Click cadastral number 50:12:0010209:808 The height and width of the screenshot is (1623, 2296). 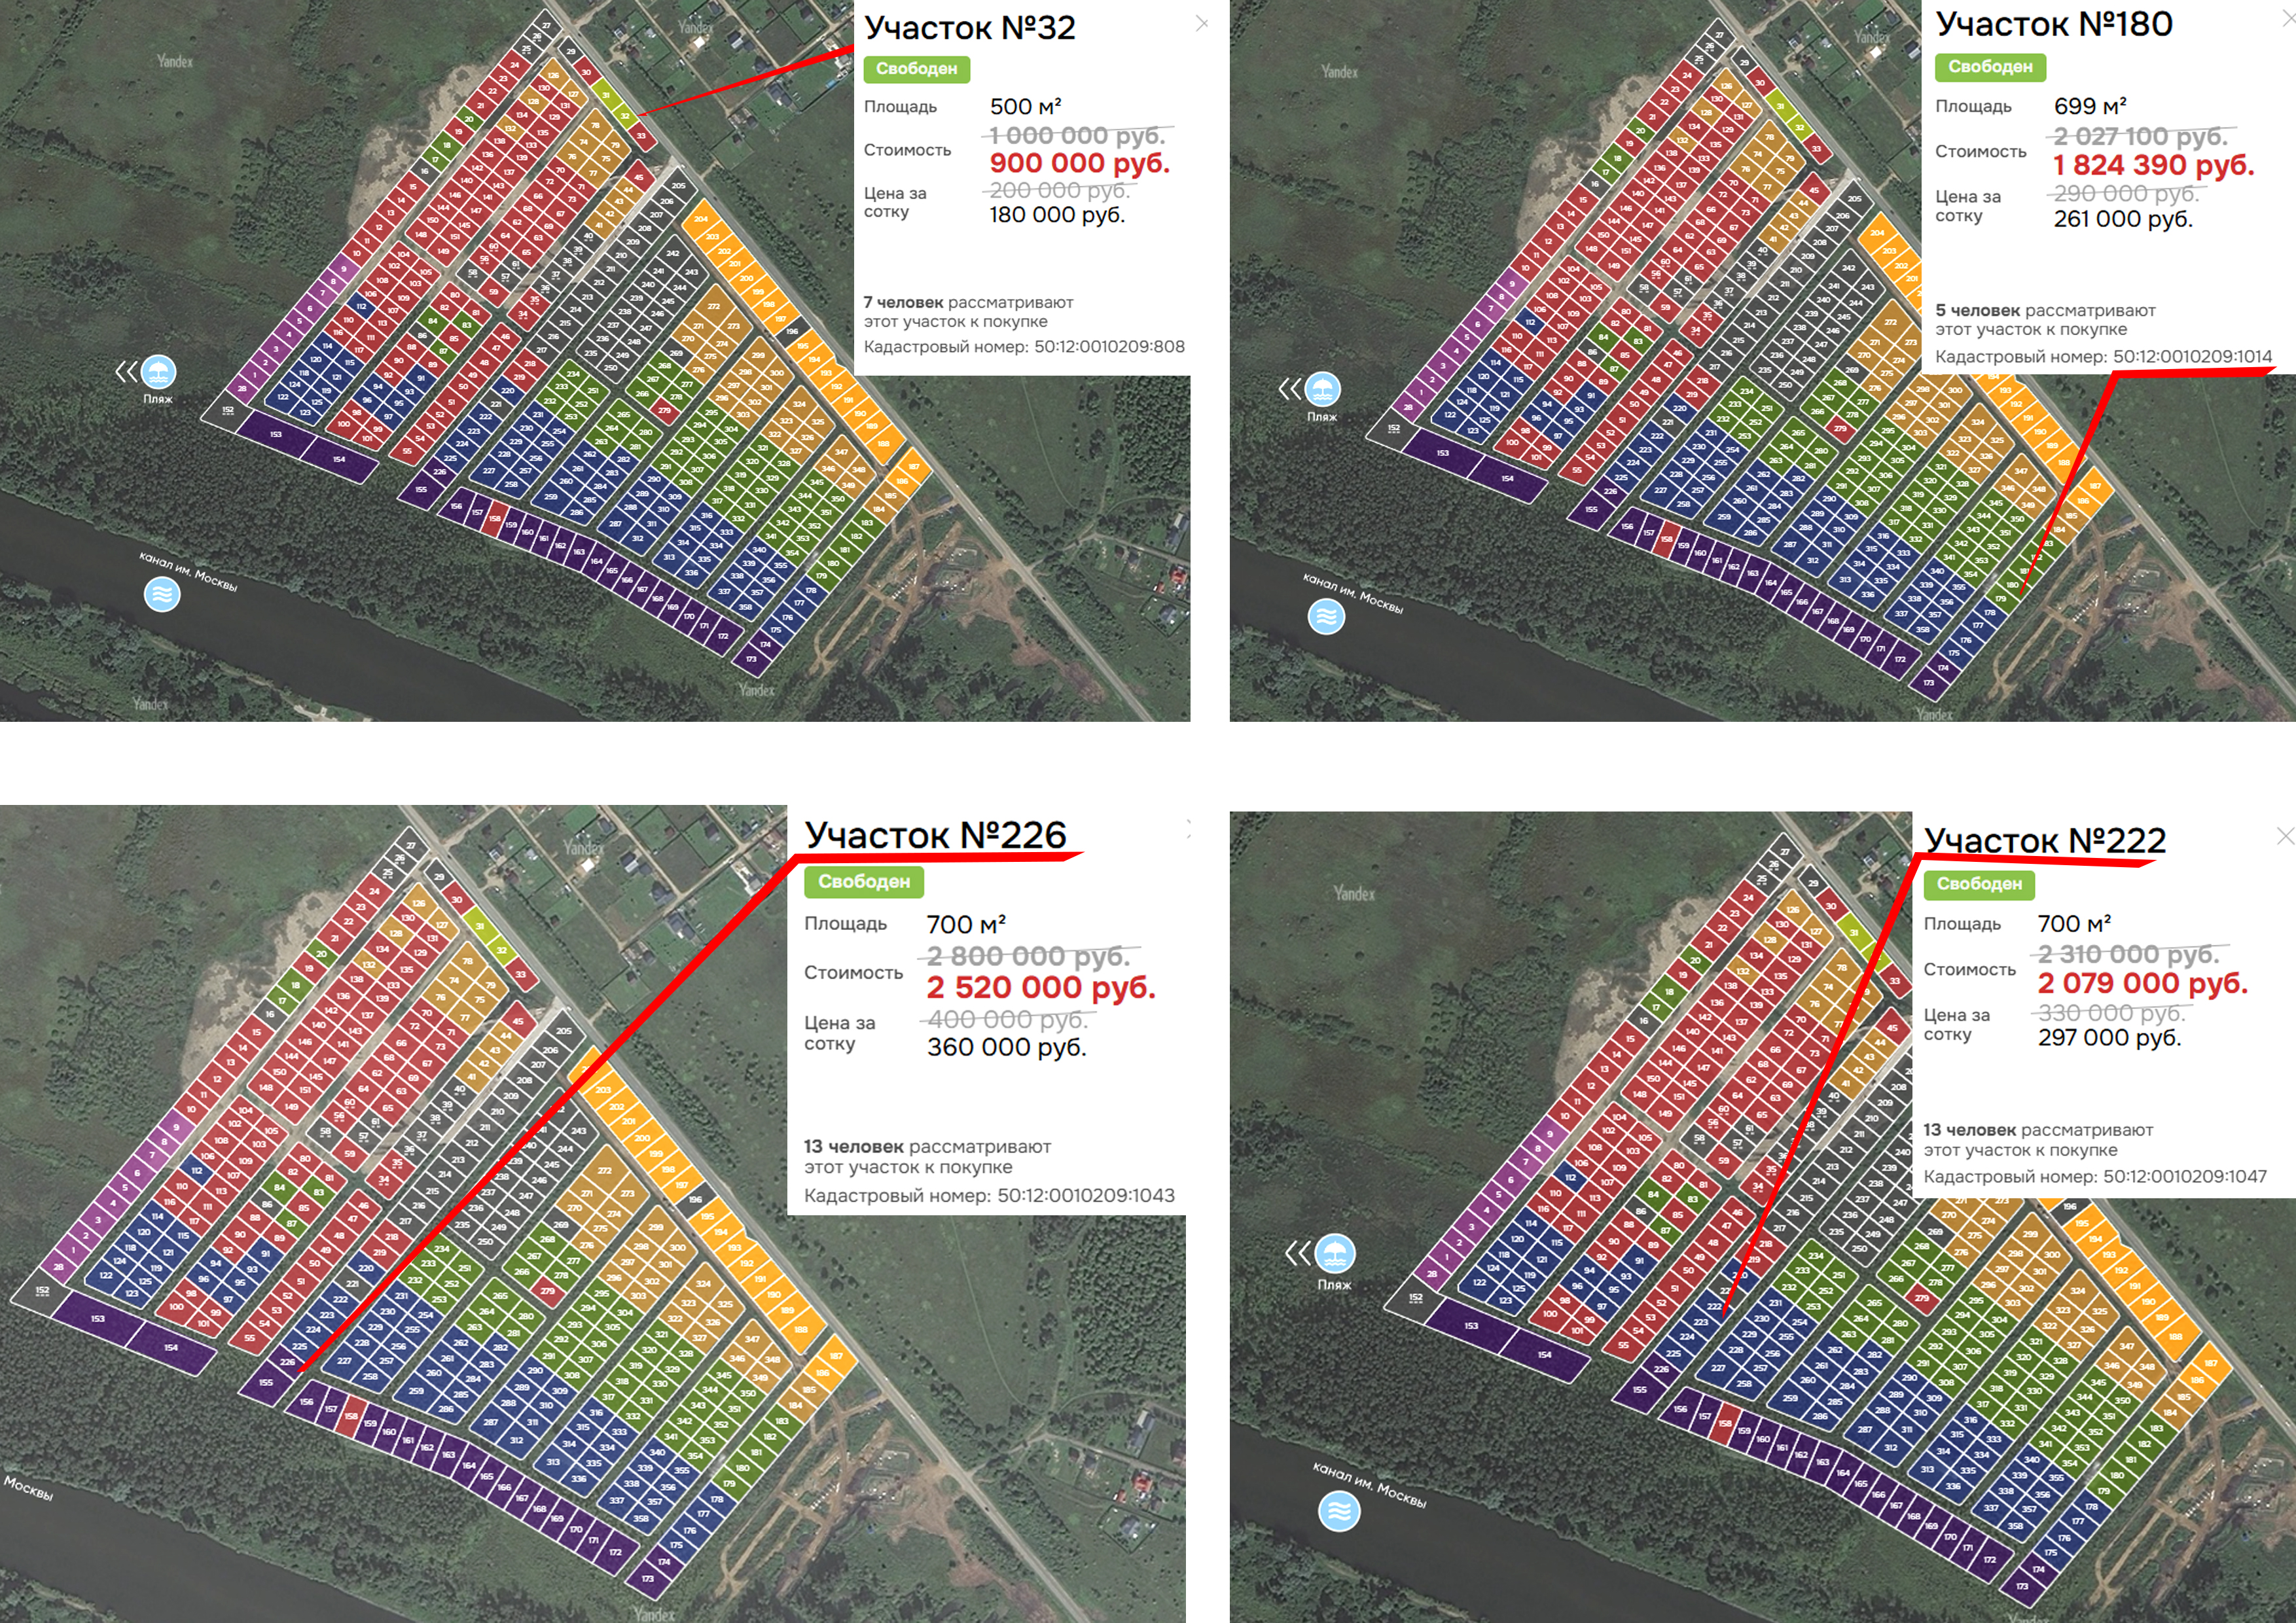1109,346
